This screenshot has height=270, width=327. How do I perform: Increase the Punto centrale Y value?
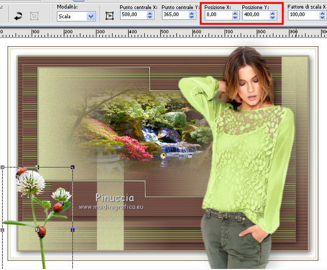pos(192,13)
